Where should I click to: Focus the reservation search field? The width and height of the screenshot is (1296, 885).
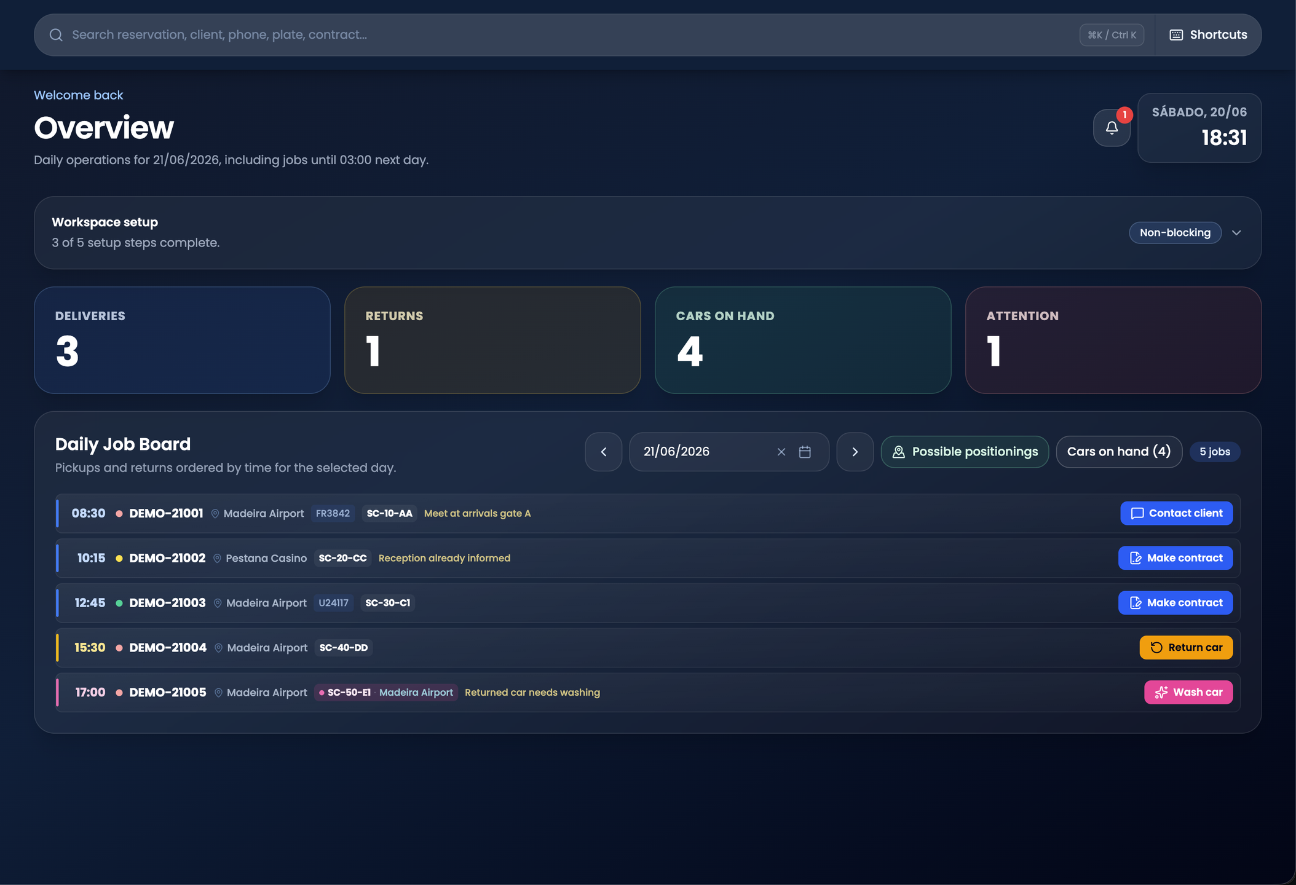click(x=572, y=35)
